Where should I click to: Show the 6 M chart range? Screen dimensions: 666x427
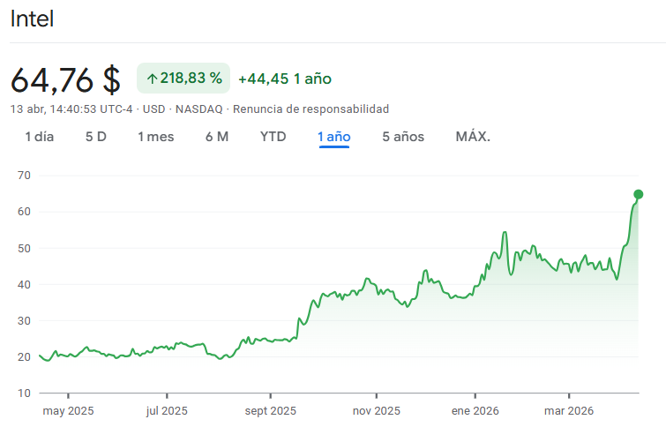pyautogui.click(x=217, y=137)
